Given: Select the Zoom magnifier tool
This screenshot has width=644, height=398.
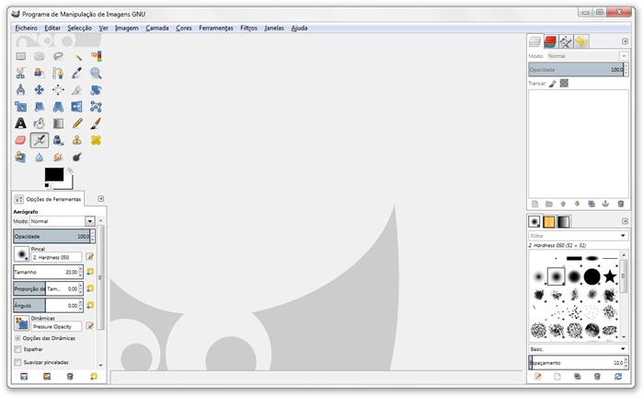Looking at the screenshot, I should tap(96, 73).
